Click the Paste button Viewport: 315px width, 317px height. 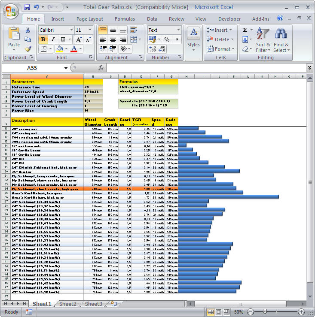tap(14, 38)
